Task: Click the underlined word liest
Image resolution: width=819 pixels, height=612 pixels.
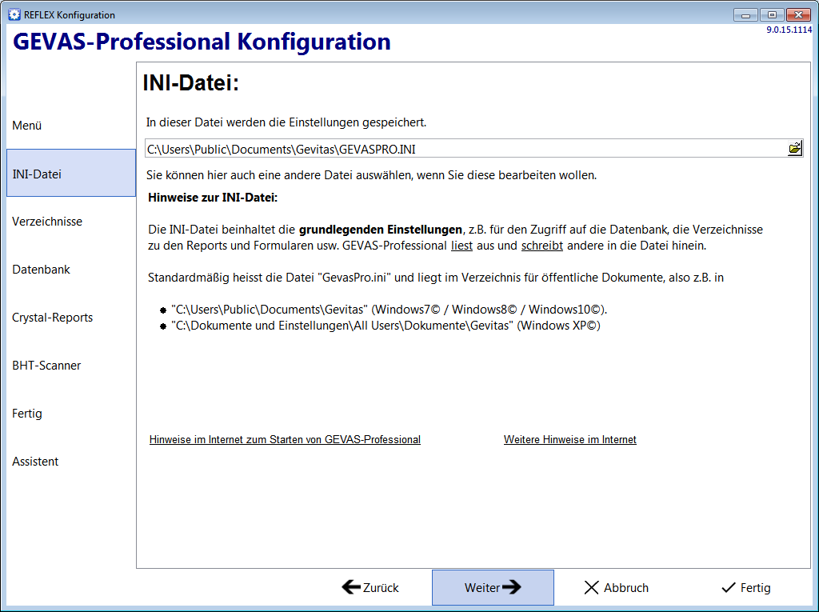Action: (461, 246)
